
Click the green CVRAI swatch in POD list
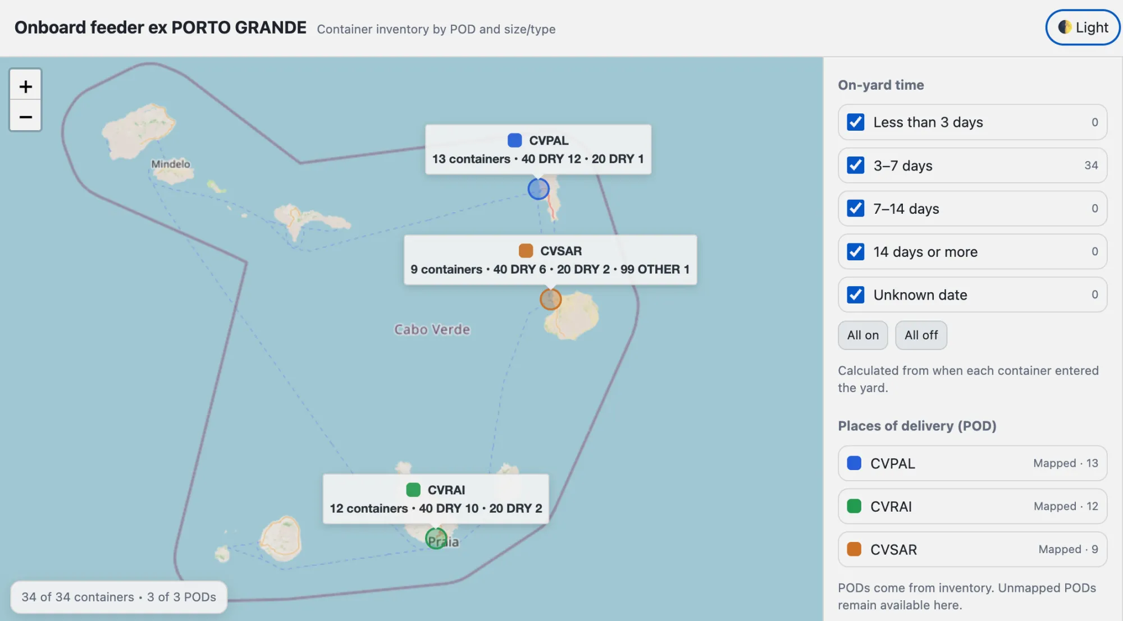click(x=854, y=507)
